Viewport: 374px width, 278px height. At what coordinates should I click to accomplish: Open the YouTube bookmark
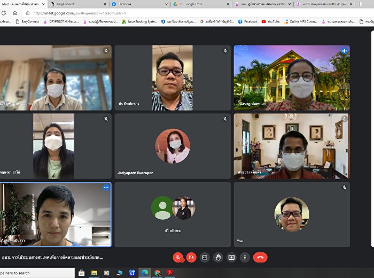click(270, 21)
